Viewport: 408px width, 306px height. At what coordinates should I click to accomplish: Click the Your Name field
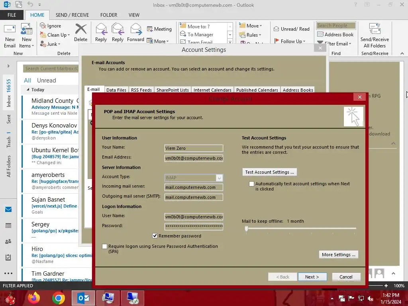[x=194, y=148]
